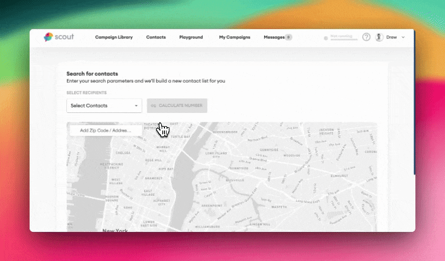
Task: Click Drew's profile avatar
Action: pos(379,37)
